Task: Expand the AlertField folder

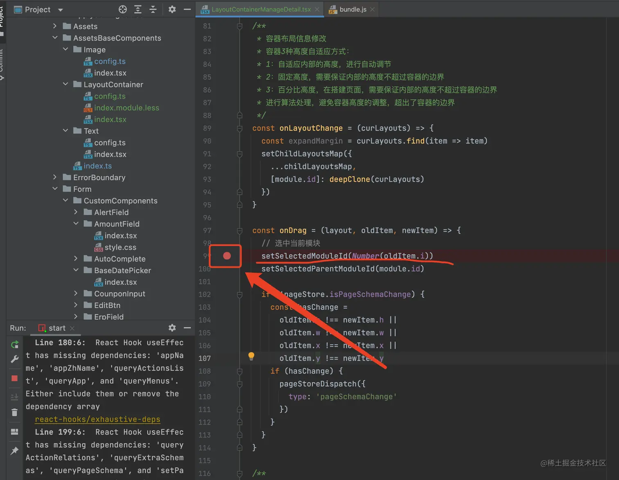Action: point(76,212)
